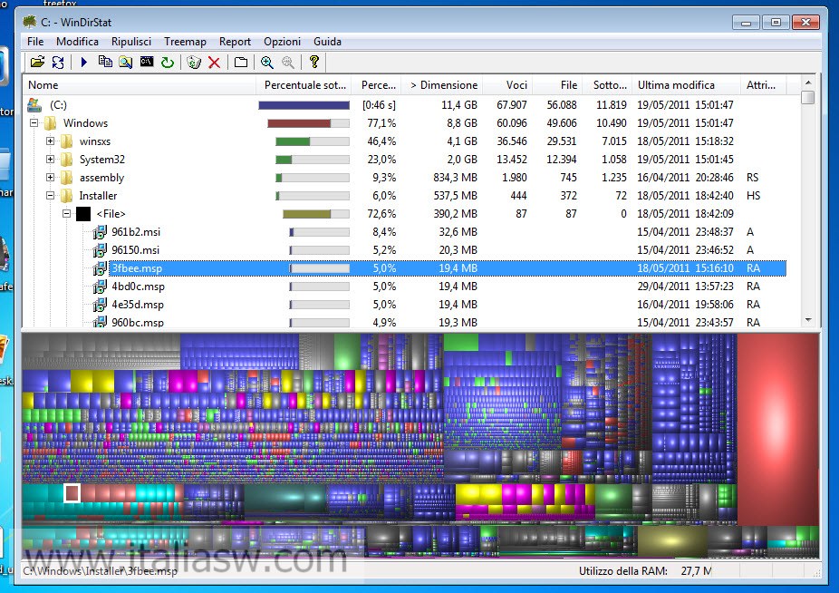Sort by Ultima modifica column header
This screenshot has height=593, width=839.
(687, 84)
